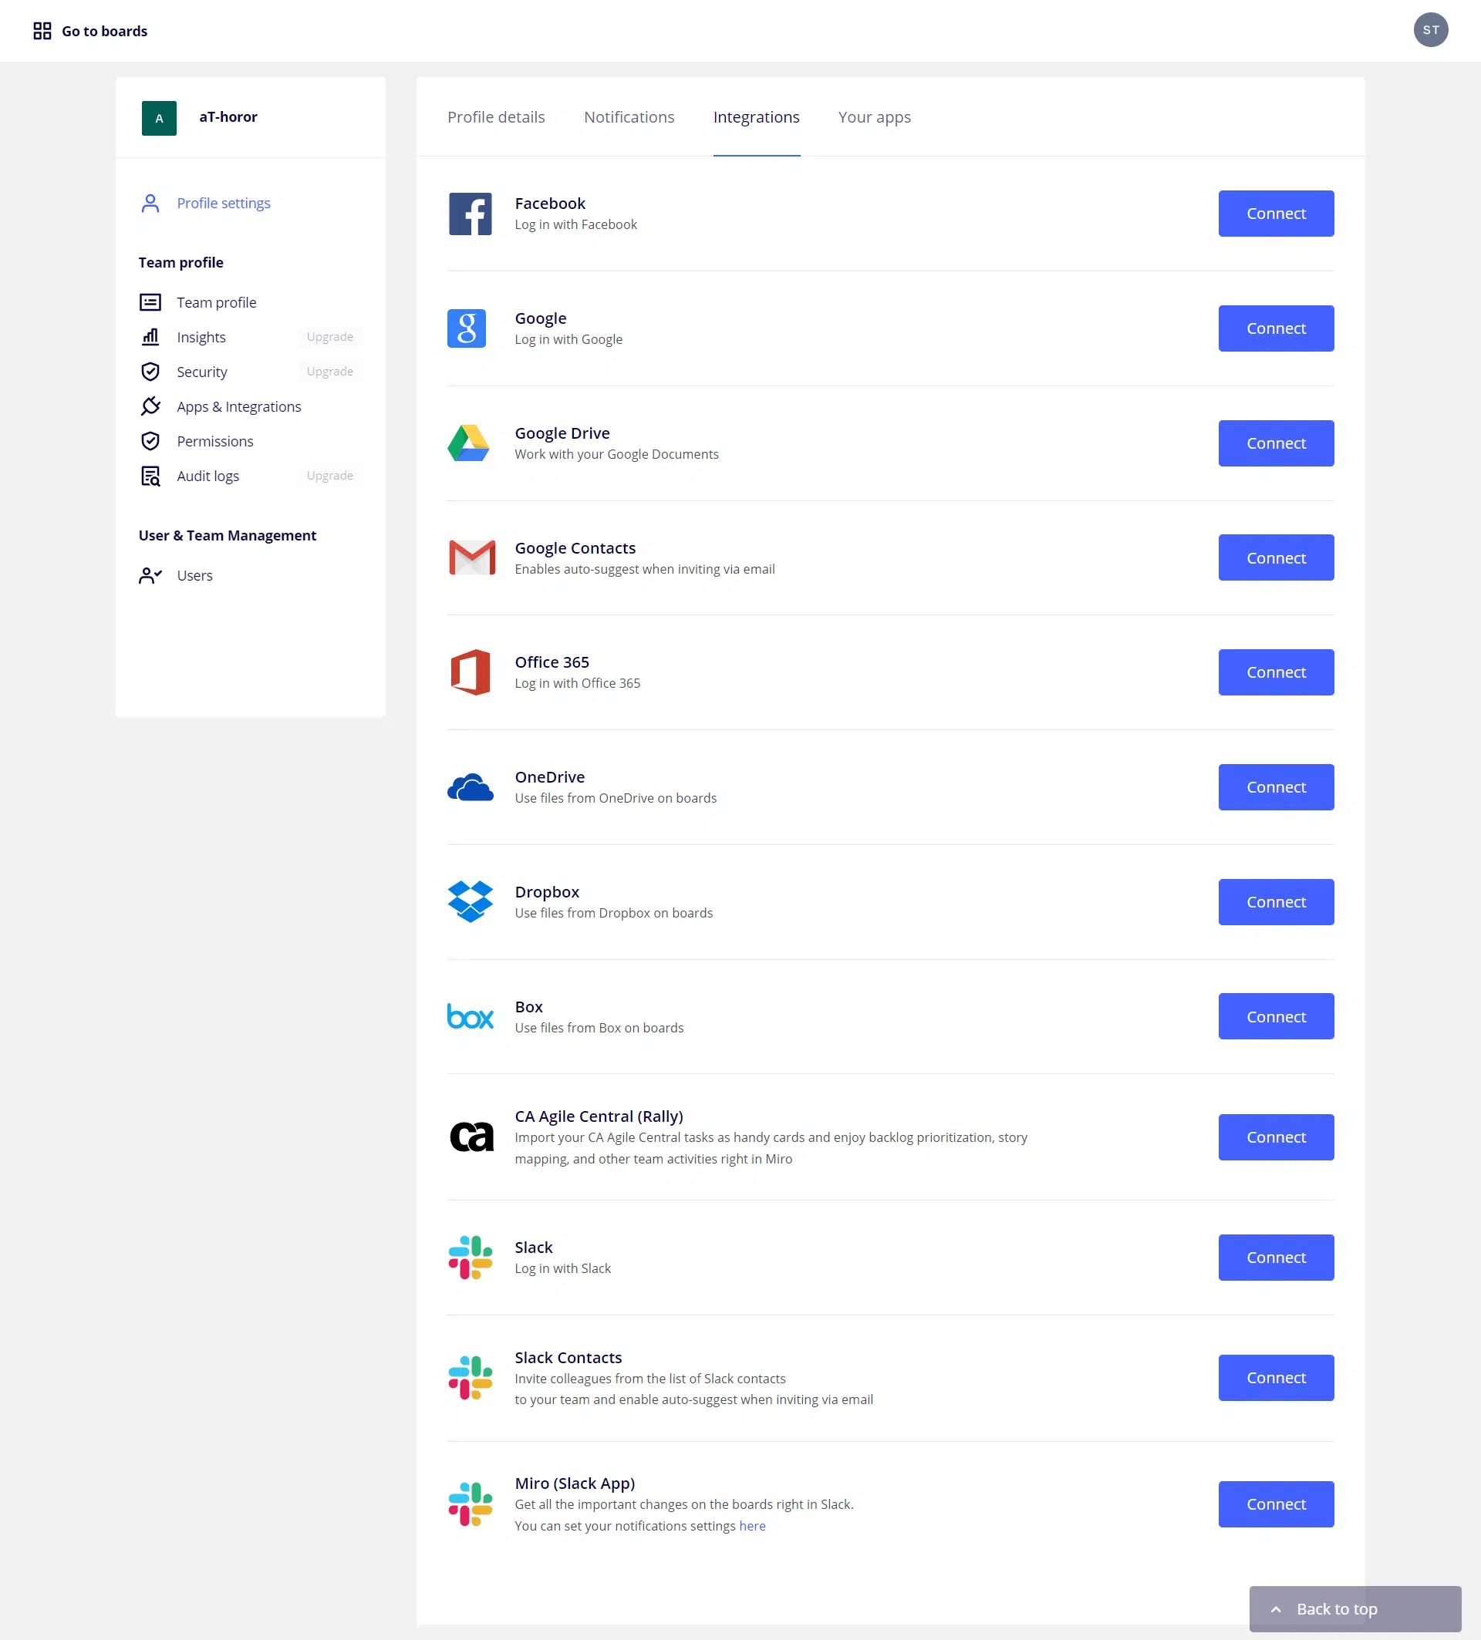Switch to the Notifications tab

[629, 117]
